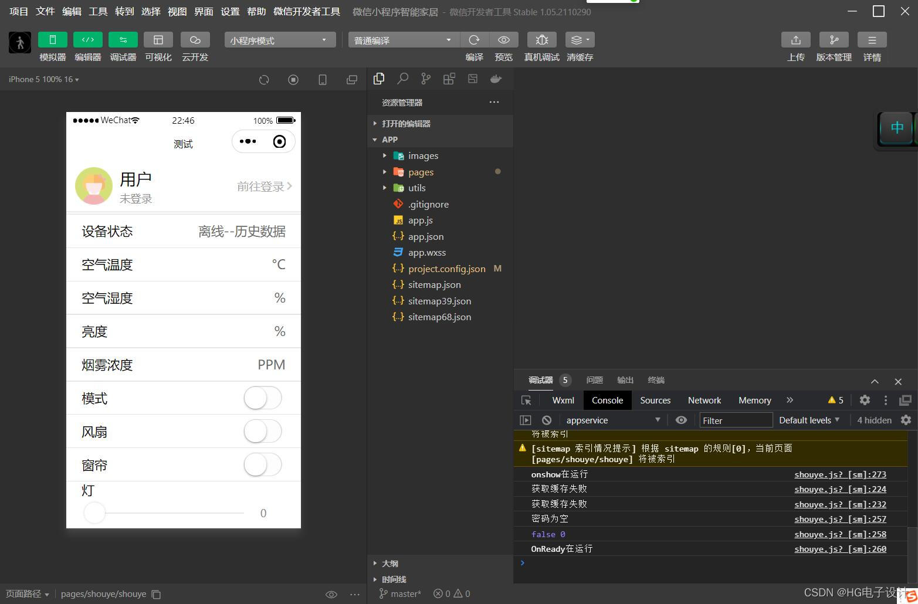Image resolution: width=918 pixels, height=604 pixels.
Task: Click the 页面路径 page path button
Action: click(28, 593)
